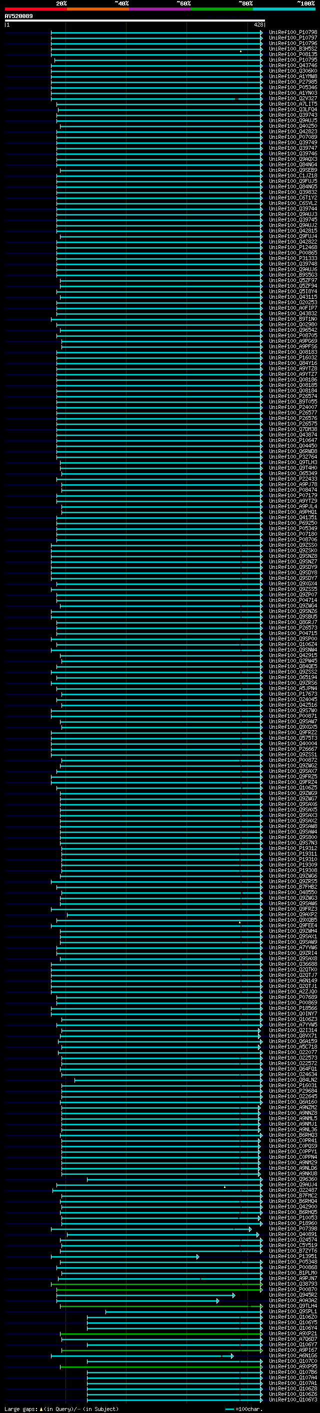Image resolution: width=320 pixels, height=1413 pixels.
Task: Click the orange ~40% identity legend bar
Action: 98,10
